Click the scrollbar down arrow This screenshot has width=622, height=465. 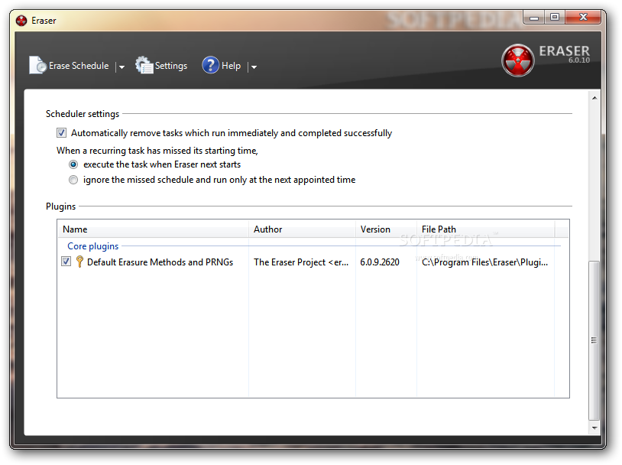pos(594,428)
